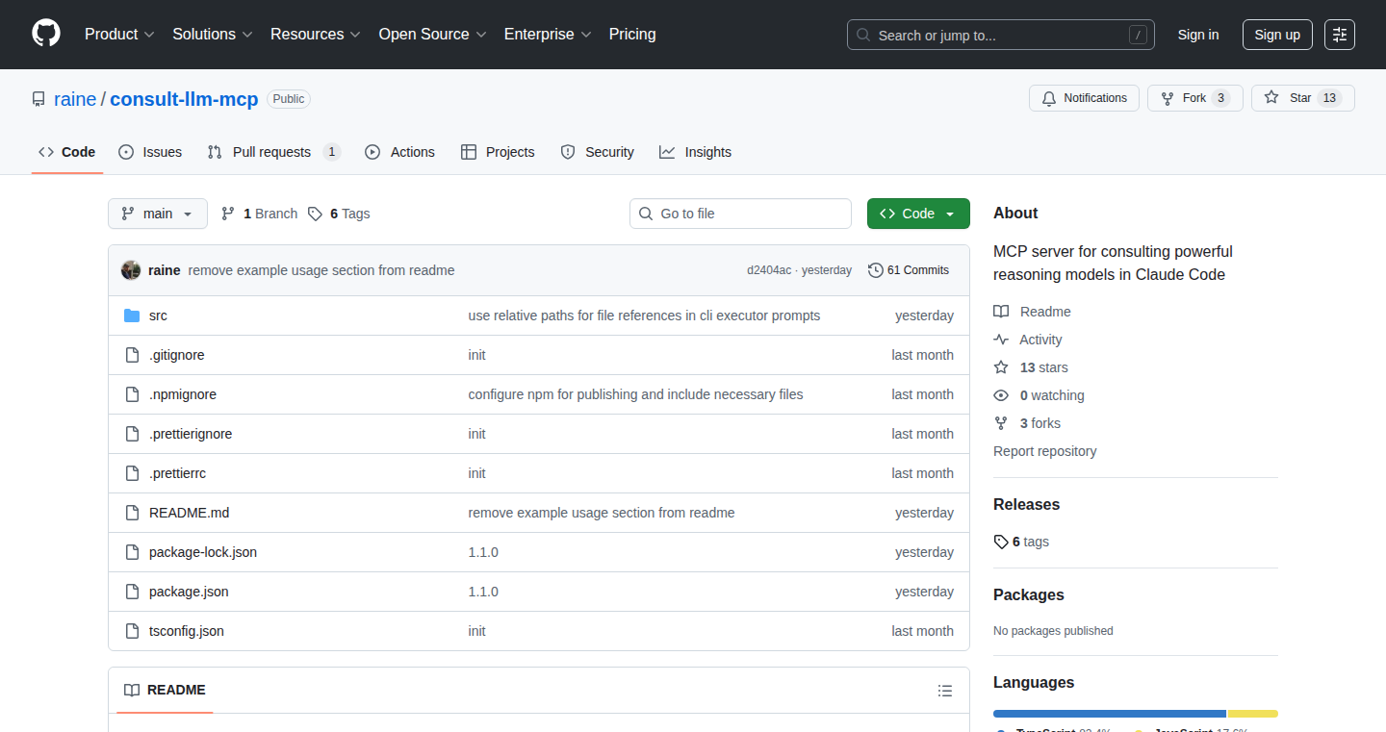Open commit 'use relative paths for file references'
The width and height of the screenshot is (1386, 732).
(644, 316)
